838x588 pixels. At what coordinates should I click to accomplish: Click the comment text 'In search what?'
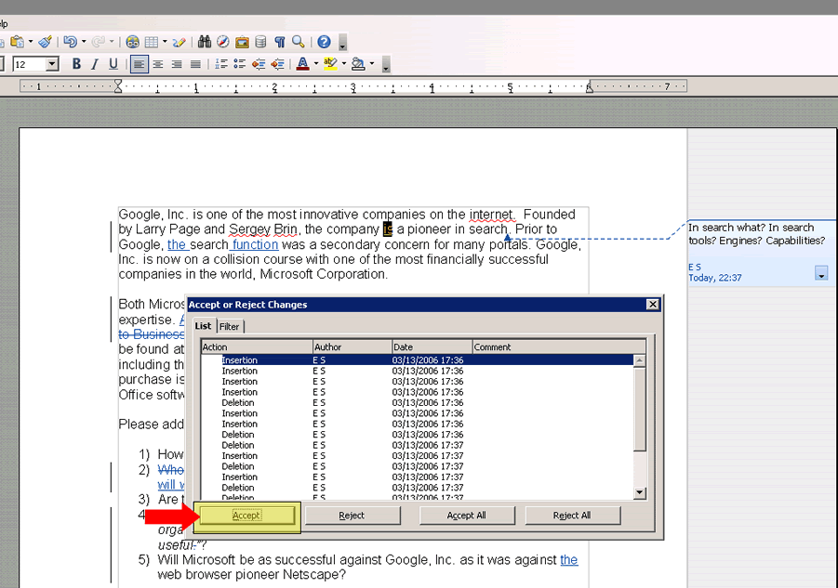(x=726, y=228)
